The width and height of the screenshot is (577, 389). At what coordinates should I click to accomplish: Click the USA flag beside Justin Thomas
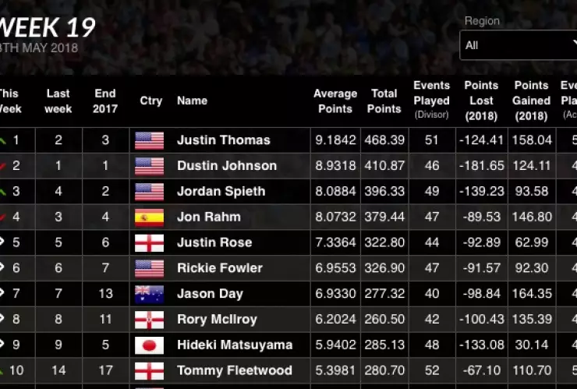click(149, 140)
